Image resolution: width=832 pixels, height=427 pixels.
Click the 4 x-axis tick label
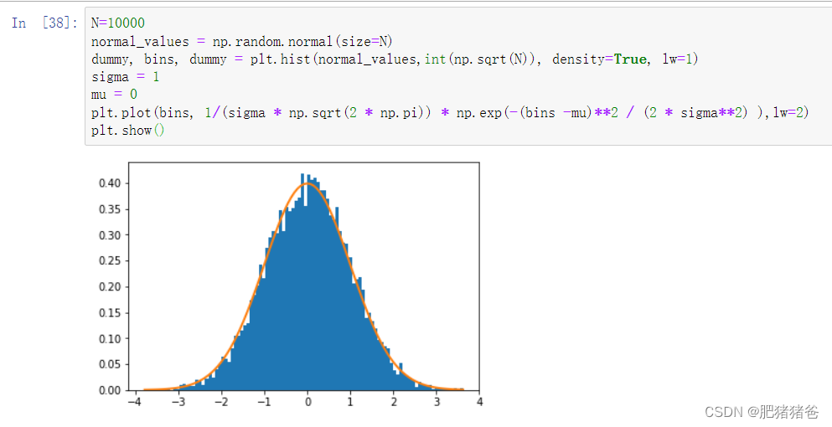(479, 402)
